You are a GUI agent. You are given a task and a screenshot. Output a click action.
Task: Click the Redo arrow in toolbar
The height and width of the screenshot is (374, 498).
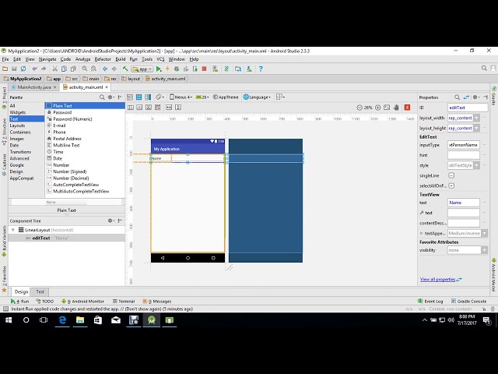44,69
